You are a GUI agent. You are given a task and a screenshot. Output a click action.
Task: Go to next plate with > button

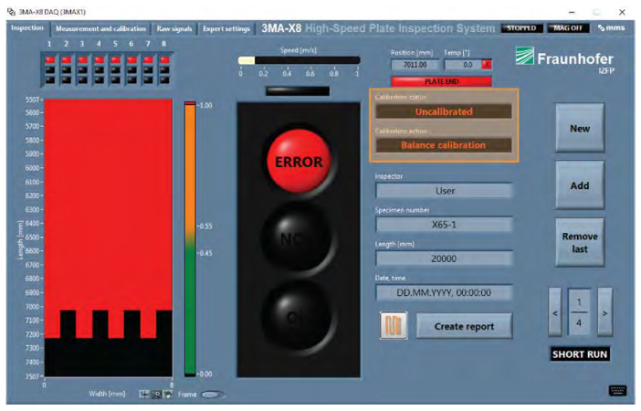(605, 313)
